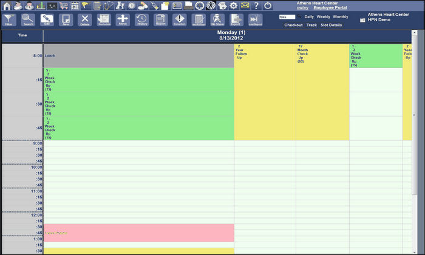Viewport: 425px width, 255px height.
Task: Mark appointment as No Show
Action: 217,20
